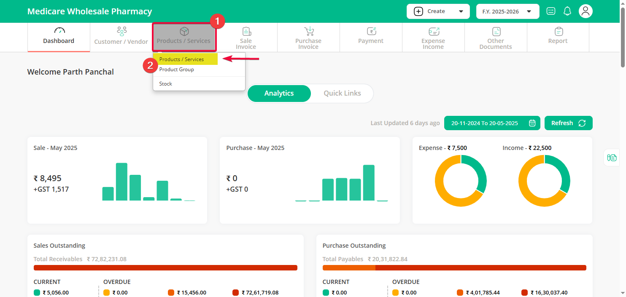The height and width of the screenshot is (297, 626).
Task: Open the F.Y. 2025-2026 year selector
Action: [507, 11]
